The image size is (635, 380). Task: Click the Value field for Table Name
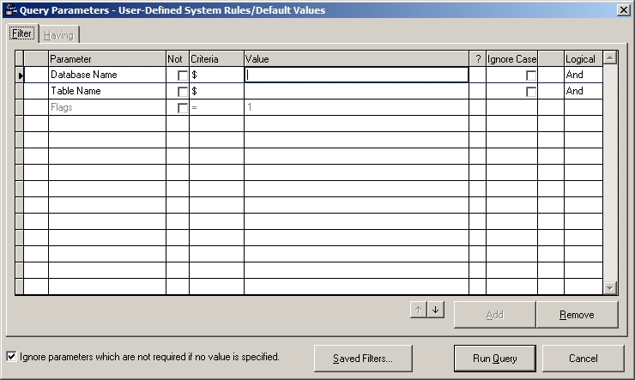coord(355,92)
